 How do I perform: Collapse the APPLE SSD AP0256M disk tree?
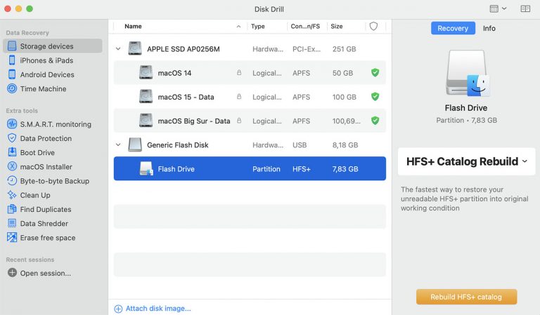pos(118,49)
